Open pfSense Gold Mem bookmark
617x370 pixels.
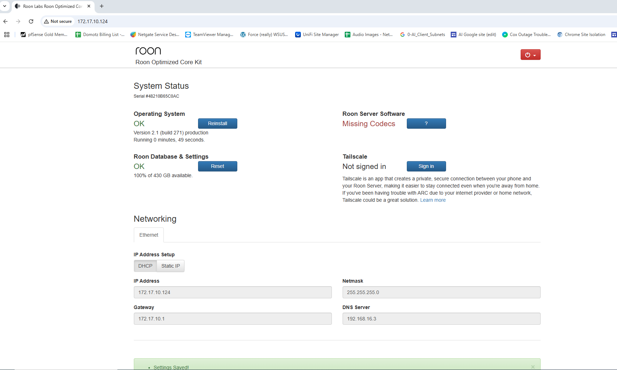44,35
